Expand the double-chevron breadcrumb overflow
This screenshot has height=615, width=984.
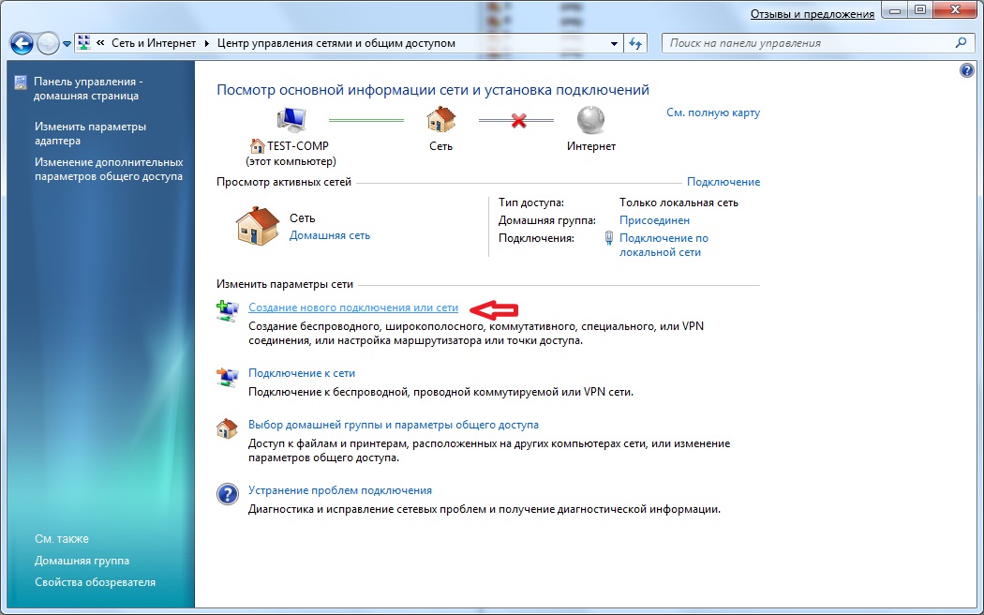[100, 43]
